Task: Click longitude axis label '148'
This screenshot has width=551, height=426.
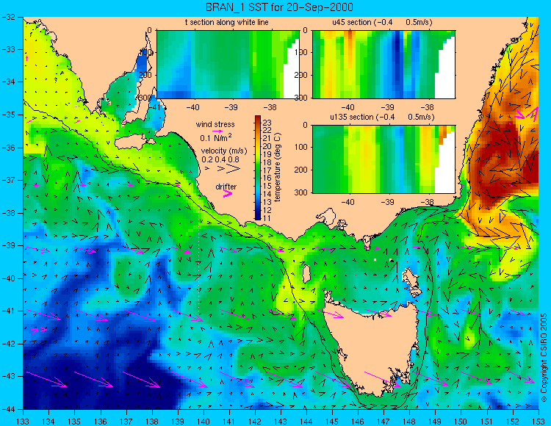Action: coord(410,421)
